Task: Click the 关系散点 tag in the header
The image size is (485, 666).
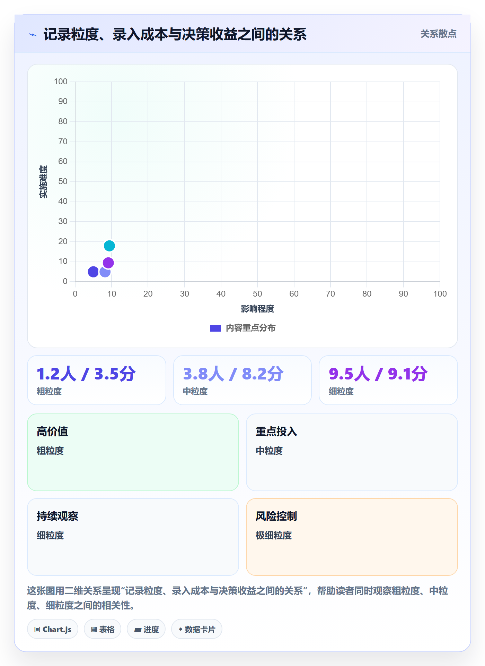Action: coord(438,34)
